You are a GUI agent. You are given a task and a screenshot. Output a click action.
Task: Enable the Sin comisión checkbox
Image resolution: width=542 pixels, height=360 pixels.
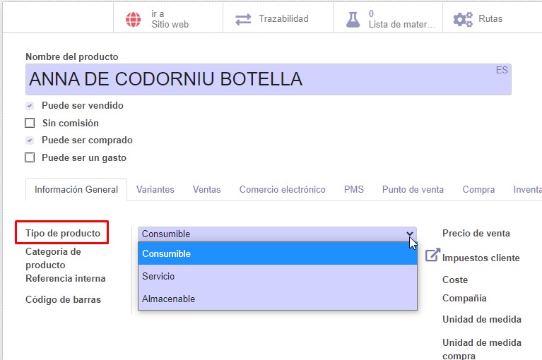[30, 123]
